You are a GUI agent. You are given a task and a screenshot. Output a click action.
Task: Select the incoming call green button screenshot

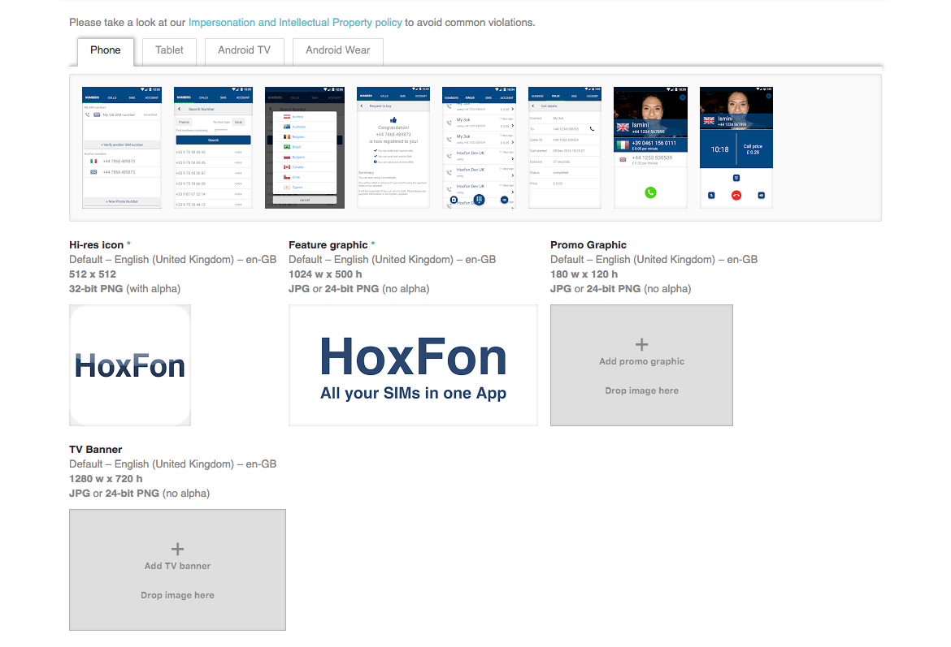pos(651,147)
